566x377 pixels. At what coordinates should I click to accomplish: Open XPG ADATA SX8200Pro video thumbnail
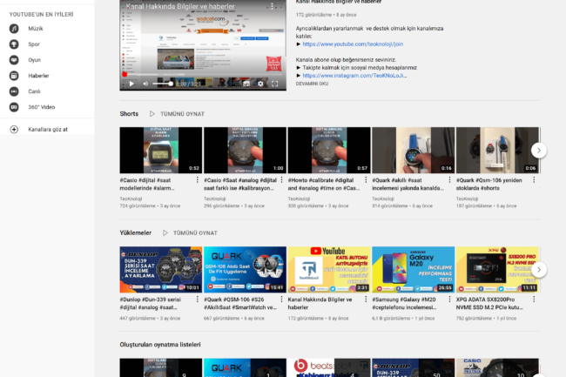497,270
